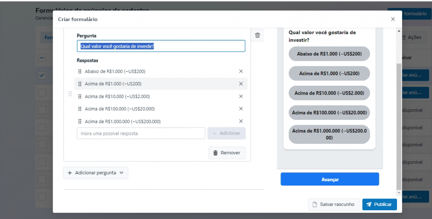432x219 pixels.
Task: Grab drag handle of 'Acima de R$1.000 (~US$200)'
Action: pos(80,84)
